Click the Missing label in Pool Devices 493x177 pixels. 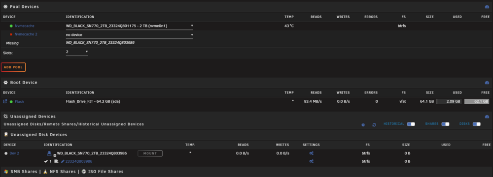click(x=12, y=43)
